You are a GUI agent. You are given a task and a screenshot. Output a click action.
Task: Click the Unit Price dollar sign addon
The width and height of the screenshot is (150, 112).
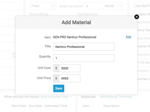click(56, 78)
